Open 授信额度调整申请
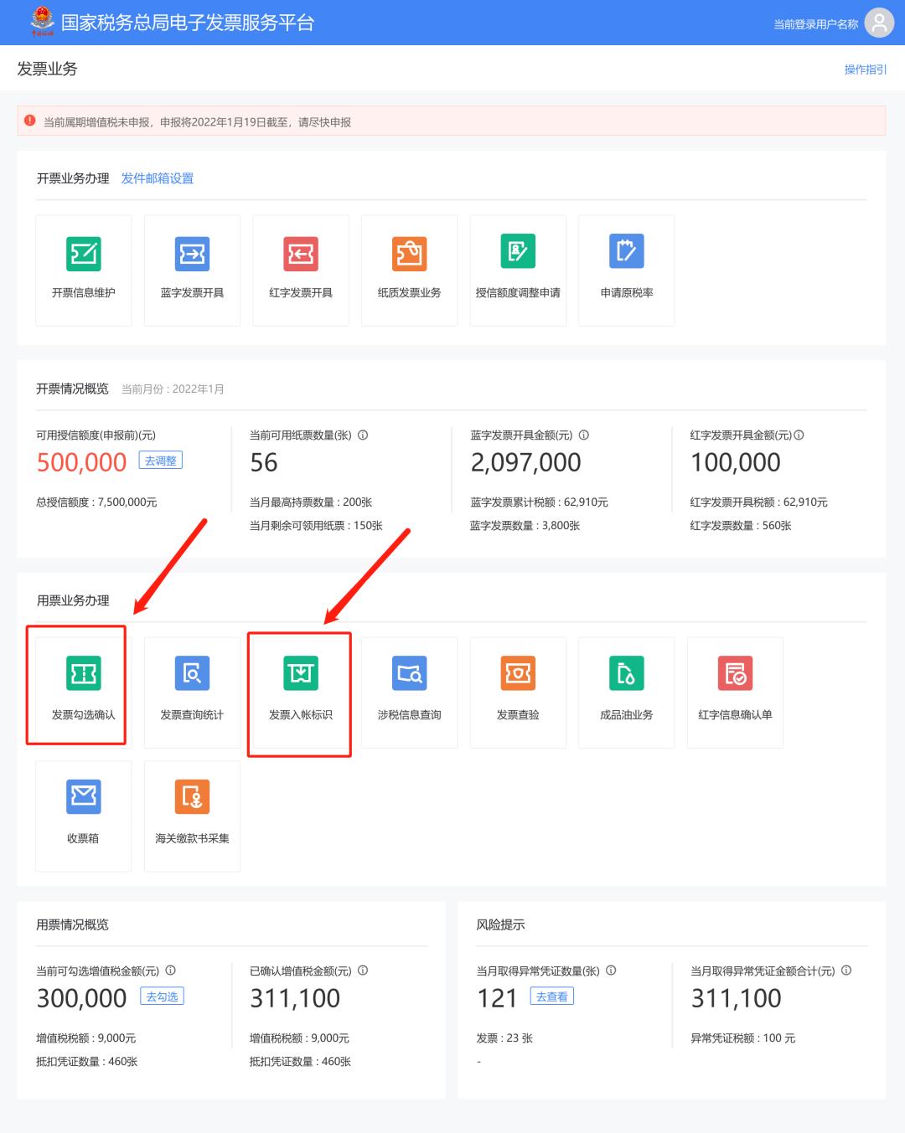 tap(518, 270)
